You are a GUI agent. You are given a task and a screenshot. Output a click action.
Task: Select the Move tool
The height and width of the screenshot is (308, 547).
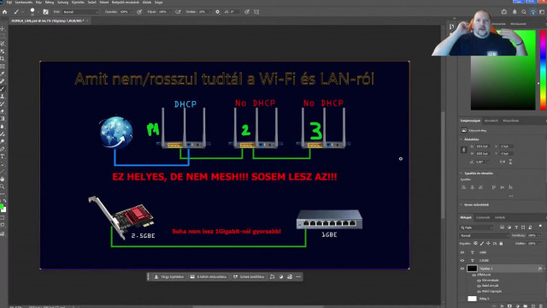click(3, 28)
